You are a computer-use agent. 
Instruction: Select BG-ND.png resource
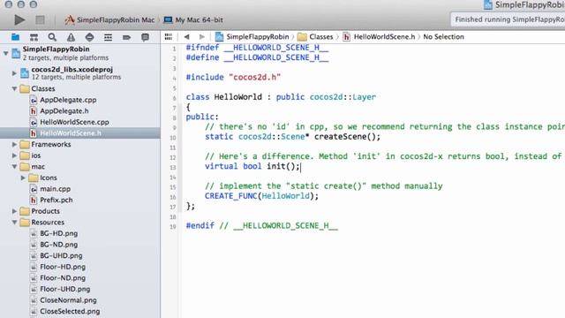coord(59,245)
